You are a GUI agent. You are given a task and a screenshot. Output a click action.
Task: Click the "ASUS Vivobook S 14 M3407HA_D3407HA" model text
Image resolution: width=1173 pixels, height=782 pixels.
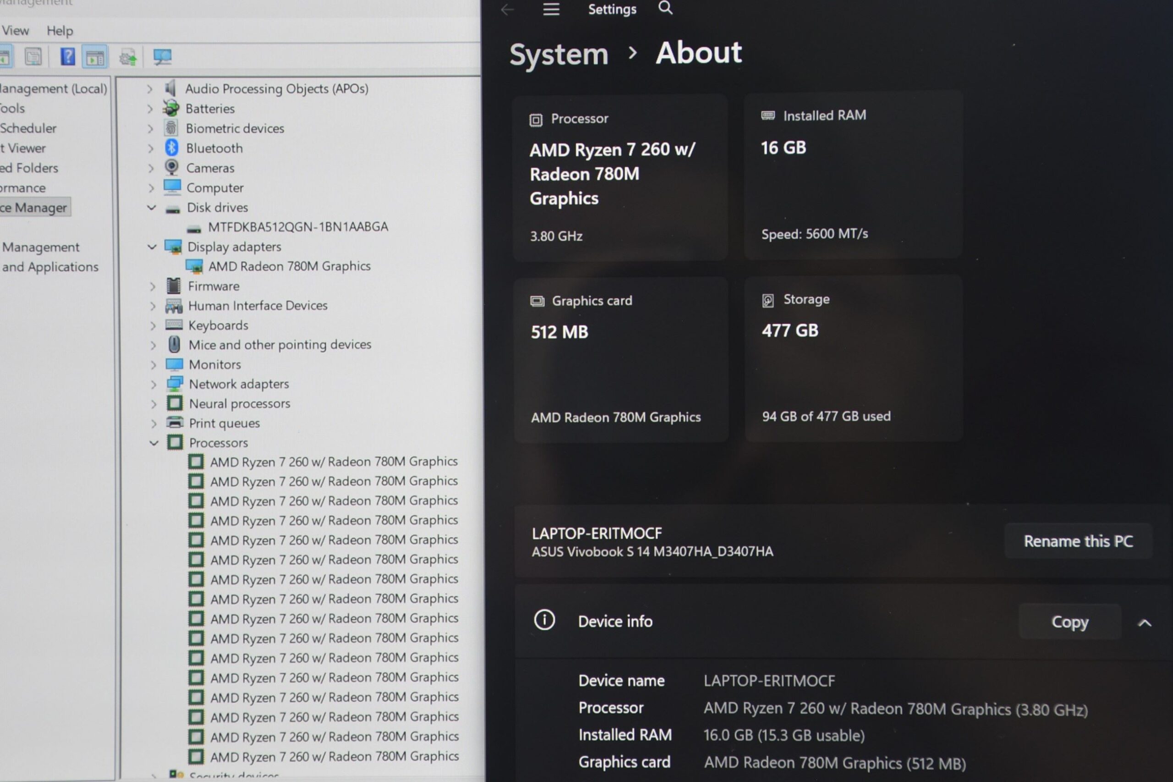pos(652,551)
